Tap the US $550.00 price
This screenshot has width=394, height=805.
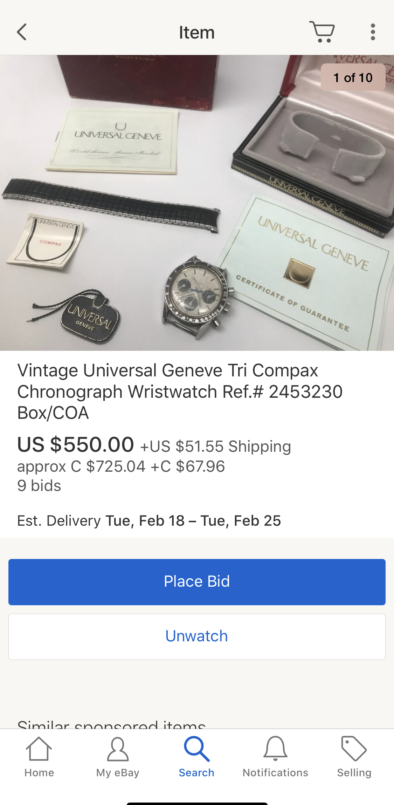[76, 445]
